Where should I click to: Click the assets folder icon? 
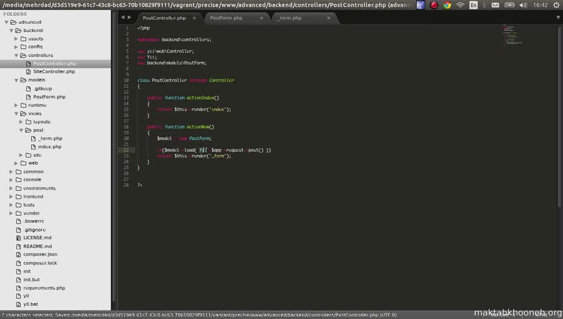coord(24,39)
